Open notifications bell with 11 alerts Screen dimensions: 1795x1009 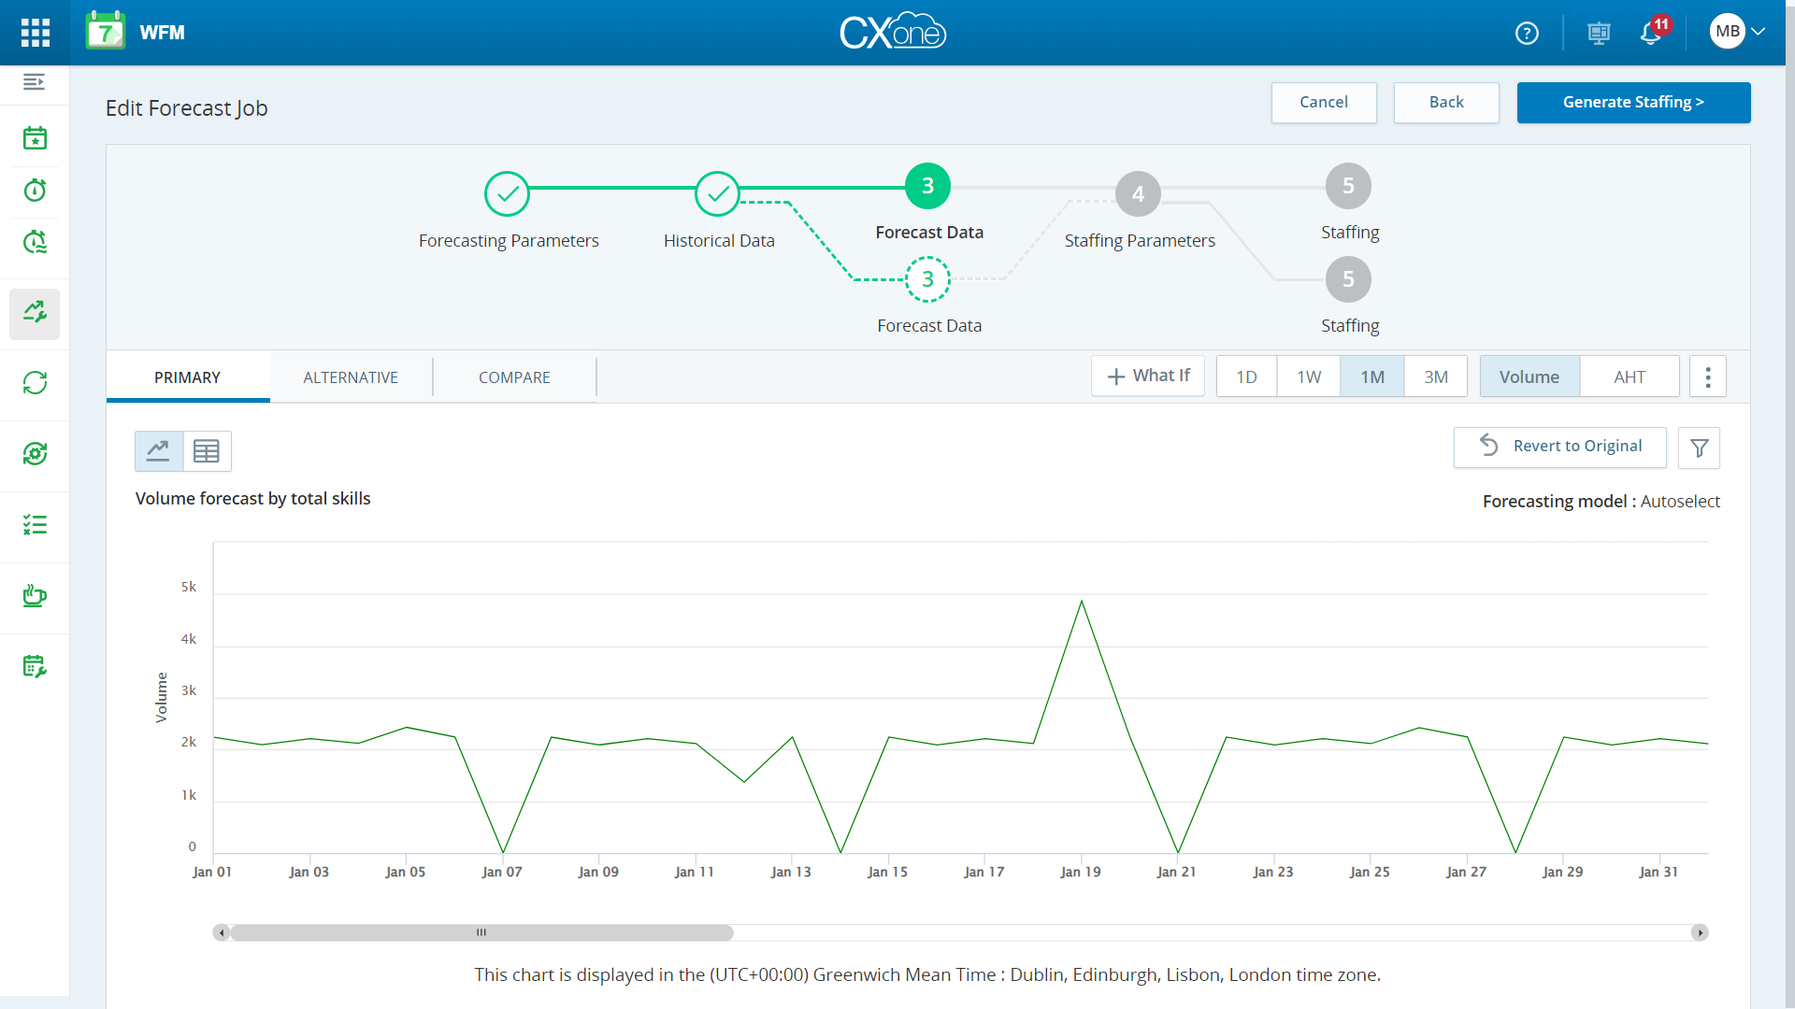coord(1651,34)
